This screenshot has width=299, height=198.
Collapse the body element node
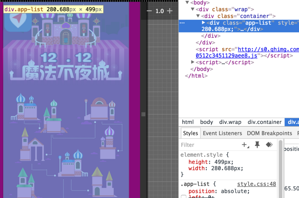point(187,3)
